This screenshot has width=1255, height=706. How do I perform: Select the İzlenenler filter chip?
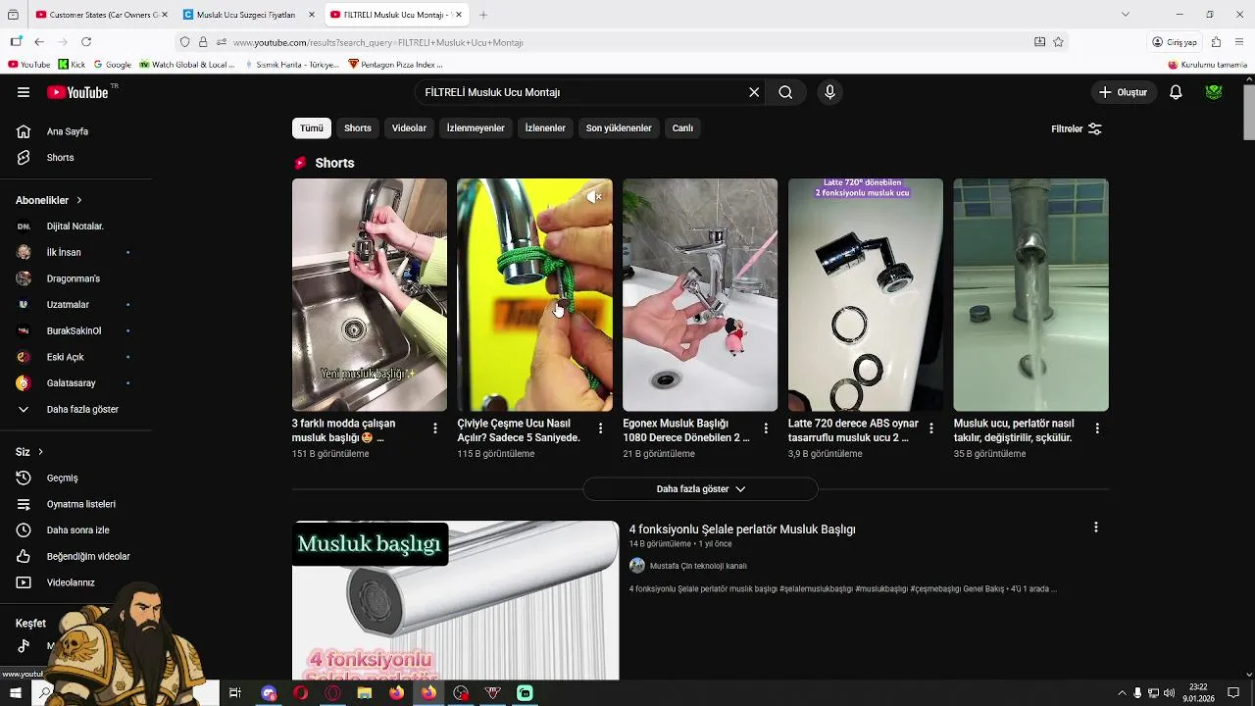[x=545, y=128]
